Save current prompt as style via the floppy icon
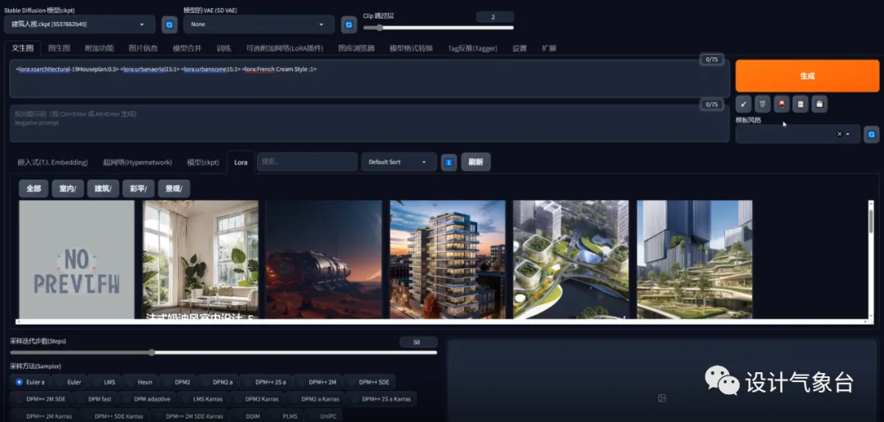This screenshot has height=422, width=884. 819,104
